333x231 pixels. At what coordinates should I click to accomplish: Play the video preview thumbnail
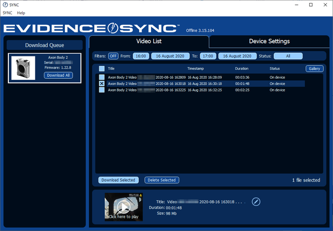123,207
